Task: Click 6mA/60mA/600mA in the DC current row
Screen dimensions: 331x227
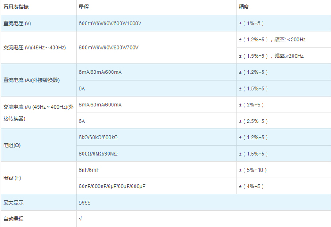Action: coord(100,72)
